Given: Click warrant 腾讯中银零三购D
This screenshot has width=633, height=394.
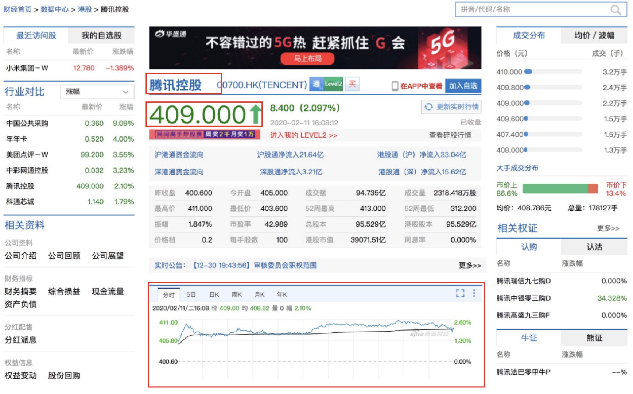Looking at the screenshot, I should click(524, 298).
